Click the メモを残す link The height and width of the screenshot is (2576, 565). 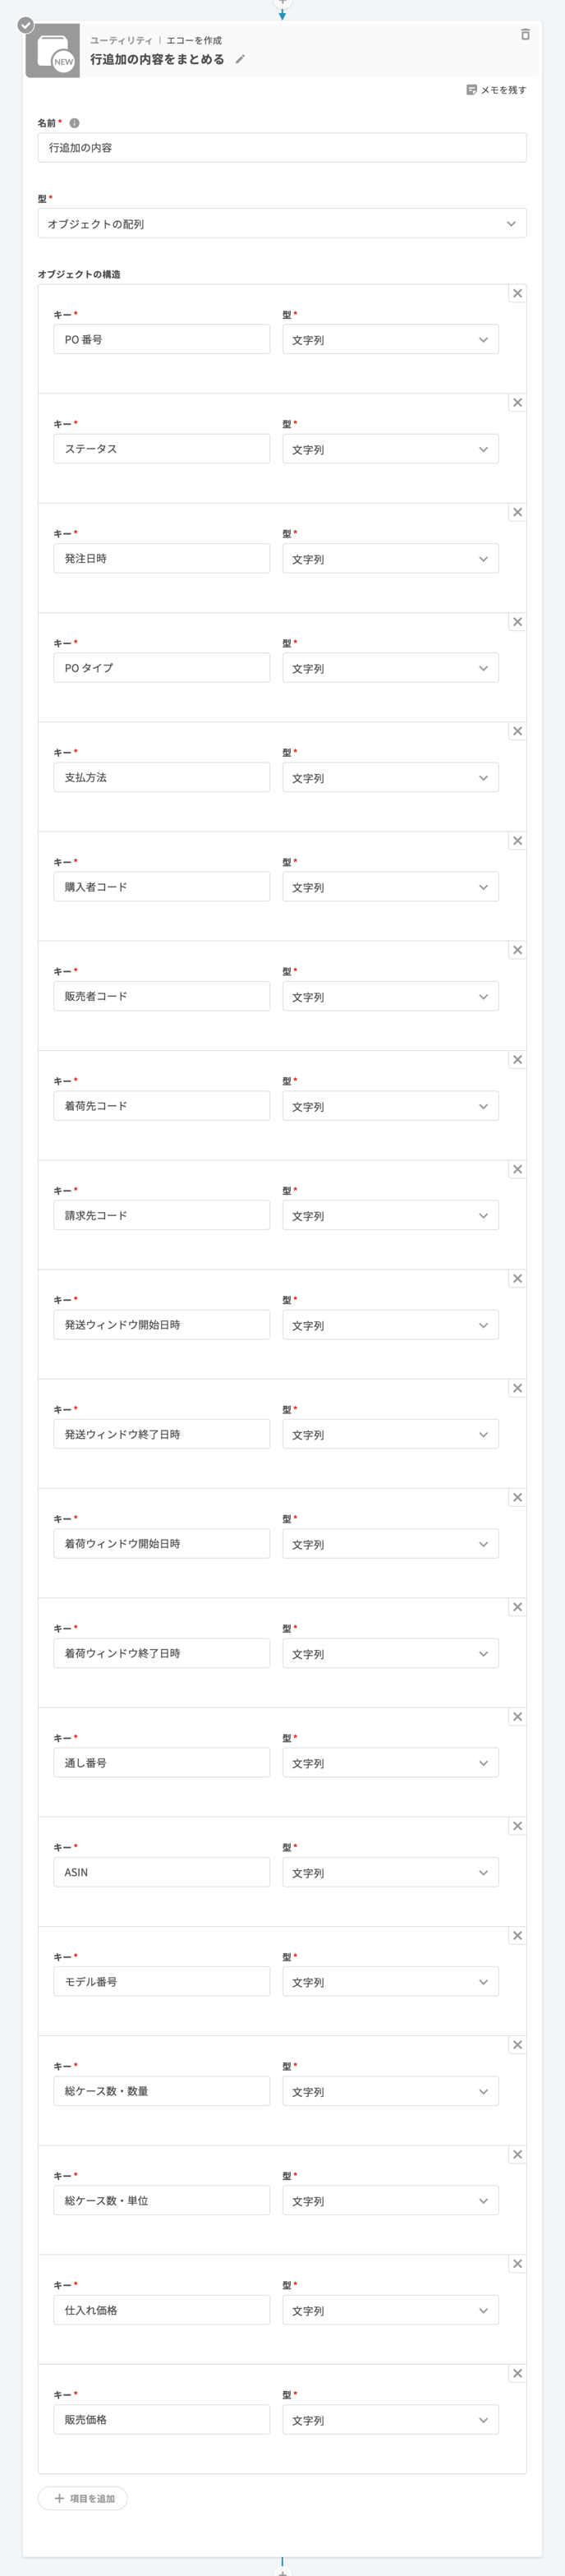tap(503, 90)
